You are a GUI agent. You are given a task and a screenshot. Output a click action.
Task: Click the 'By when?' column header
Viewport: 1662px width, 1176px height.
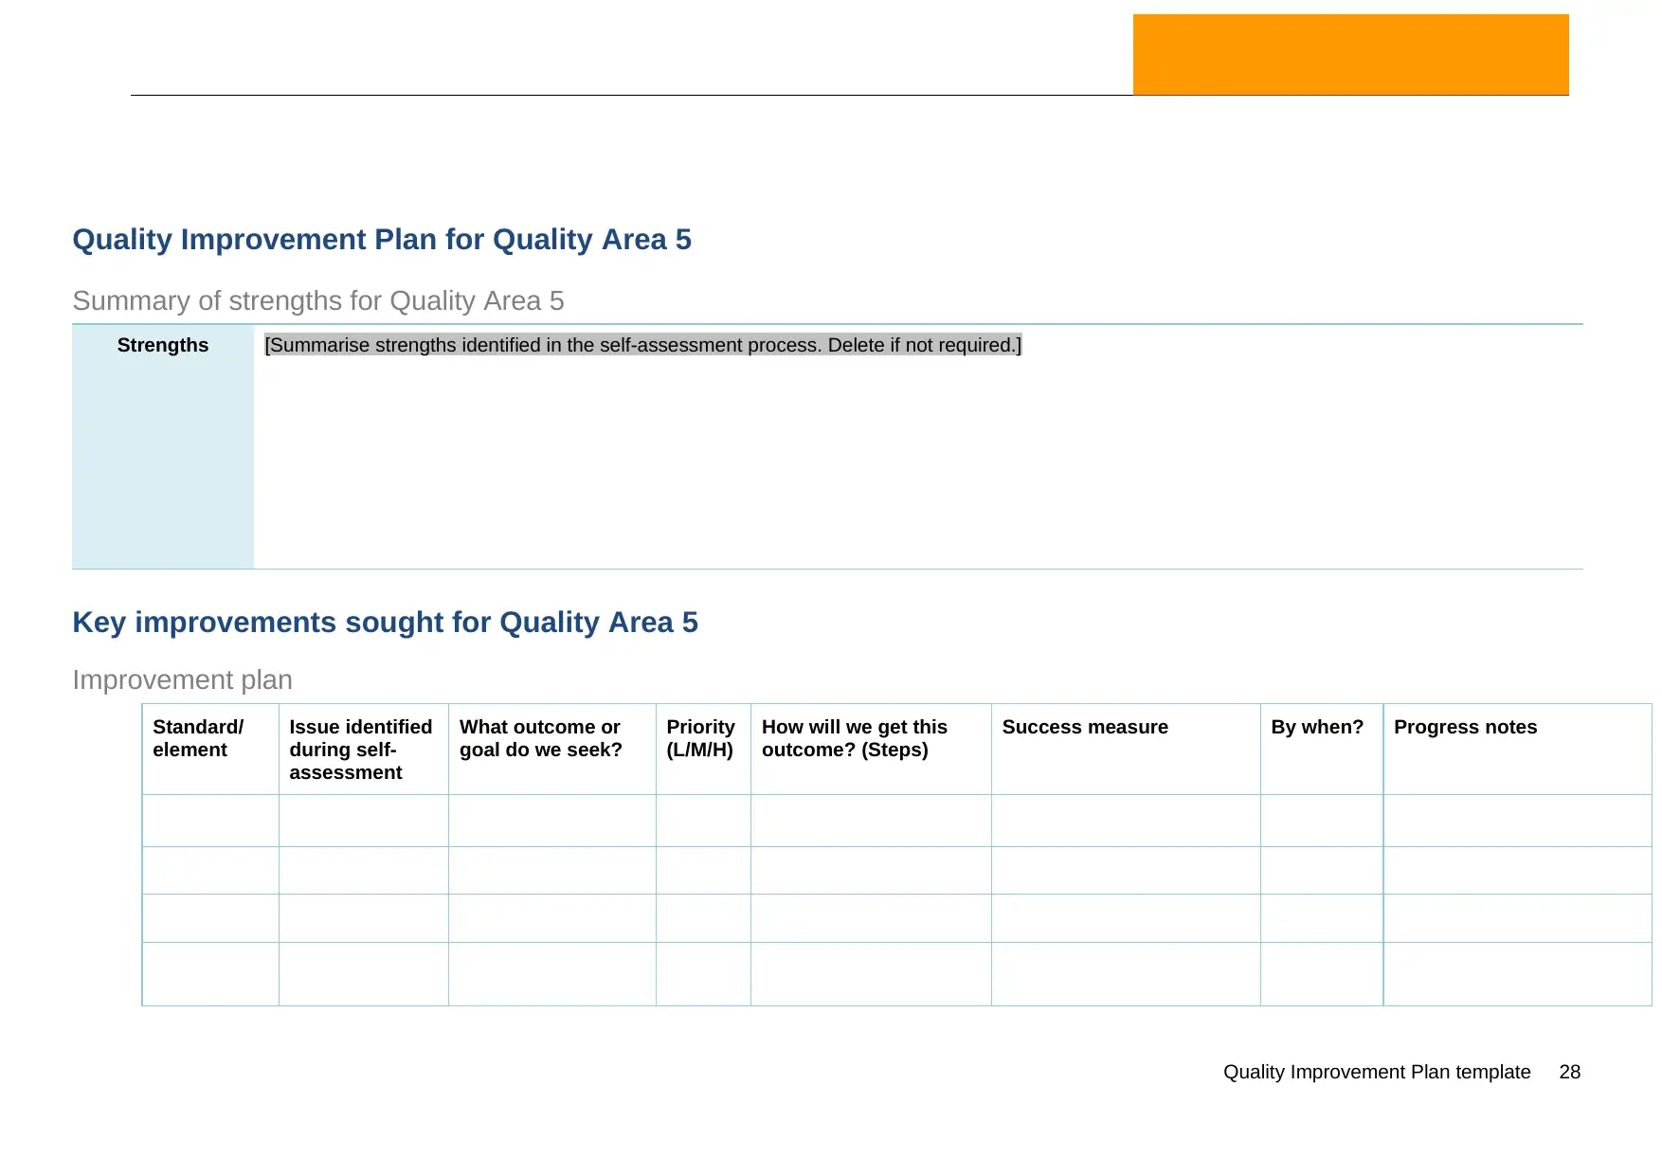(x=1322, y=749)
